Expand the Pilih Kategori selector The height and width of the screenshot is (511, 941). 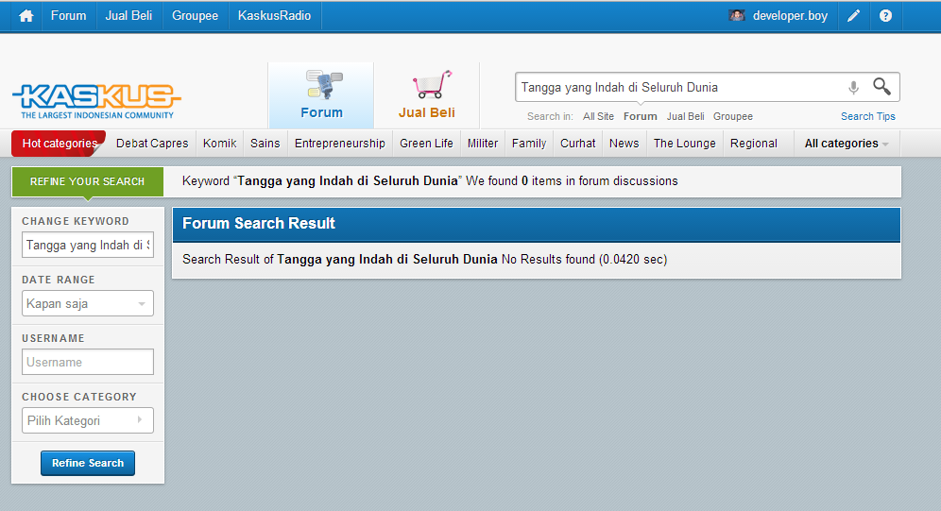88,420
